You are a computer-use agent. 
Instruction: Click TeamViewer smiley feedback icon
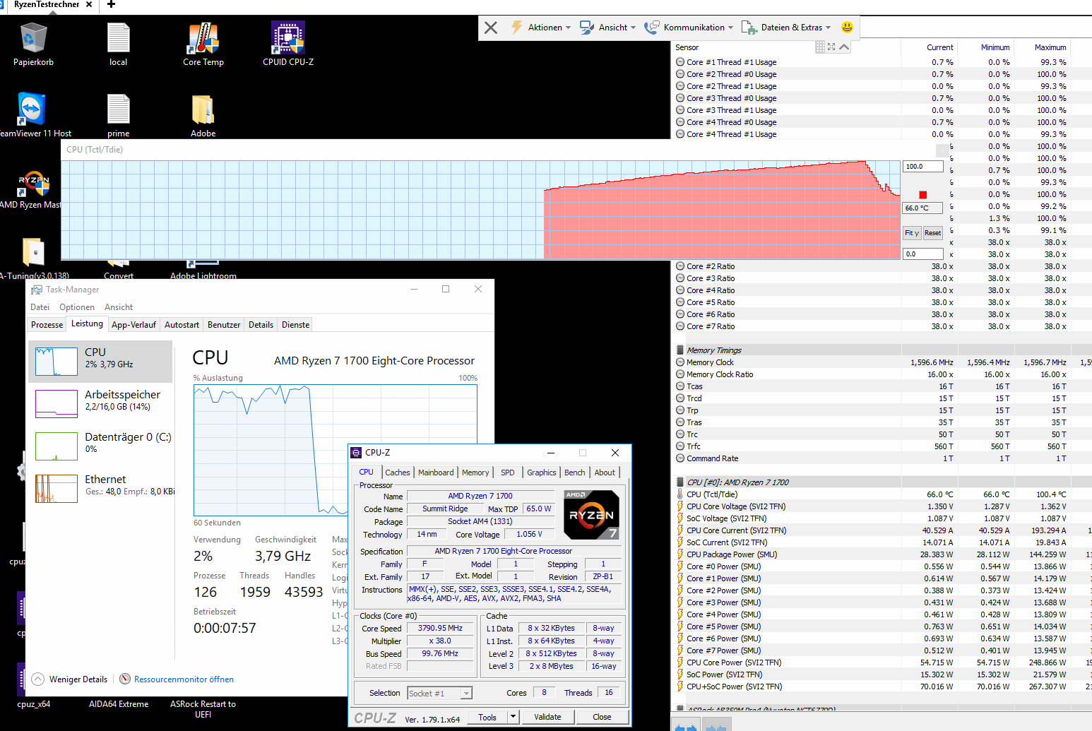[x=847, y=27]
